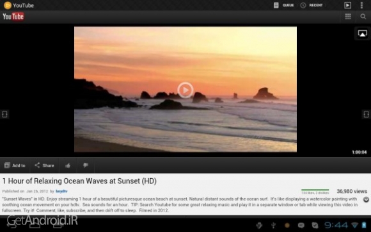Open the checkmark notification icon
This screenshot has height=232, width=371.
click(315, 225)
